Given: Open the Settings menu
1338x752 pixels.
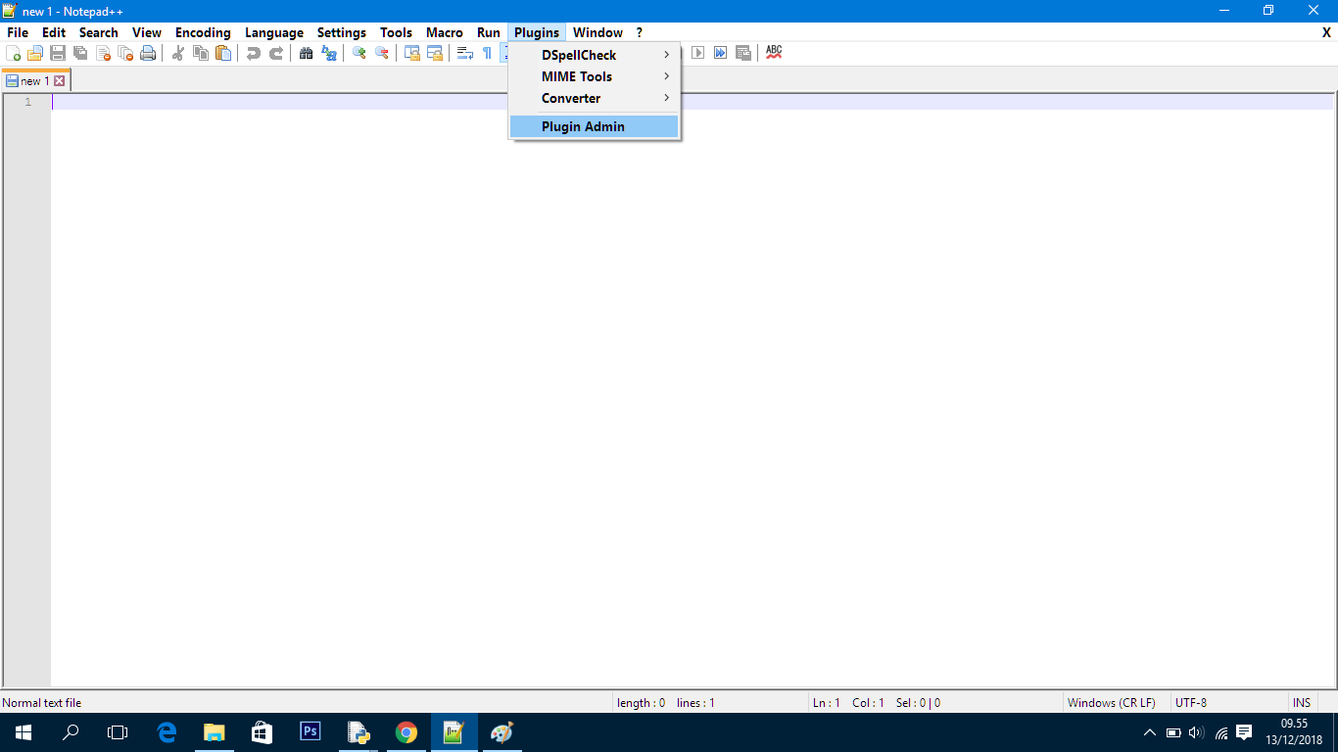Looking at the screenshot, I should 342,32.
